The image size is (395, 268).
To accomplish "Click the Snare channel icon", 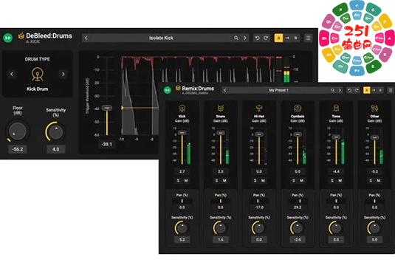I will 221,108.
